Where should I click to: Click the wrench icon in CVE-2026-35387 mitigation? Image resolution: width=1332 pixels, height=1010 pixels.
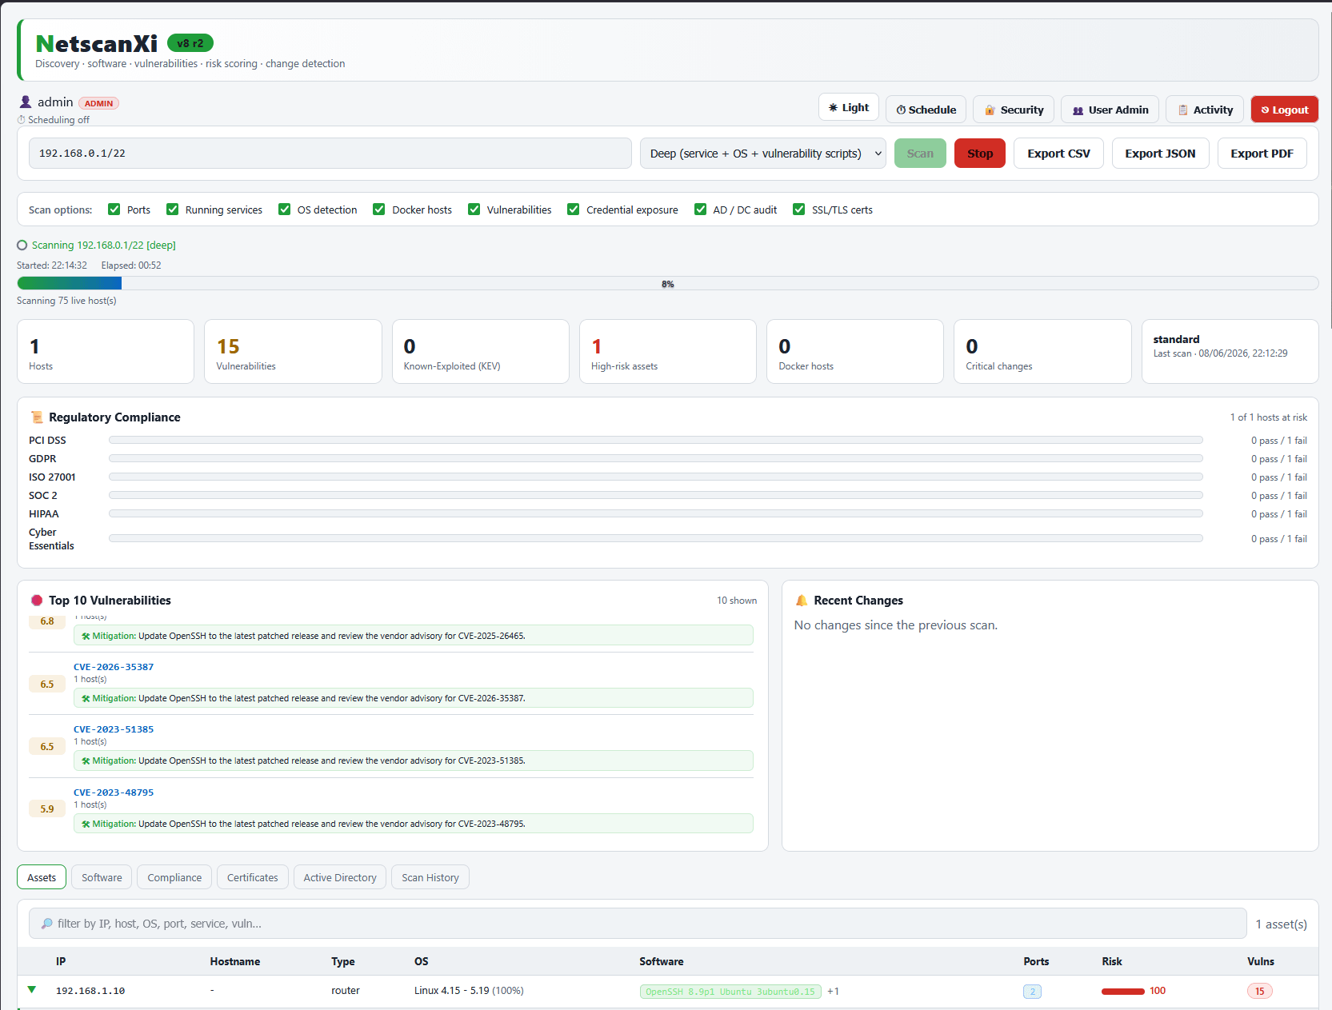86,698
